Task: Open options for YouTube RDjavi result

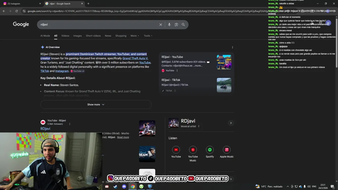Action: 70,124
